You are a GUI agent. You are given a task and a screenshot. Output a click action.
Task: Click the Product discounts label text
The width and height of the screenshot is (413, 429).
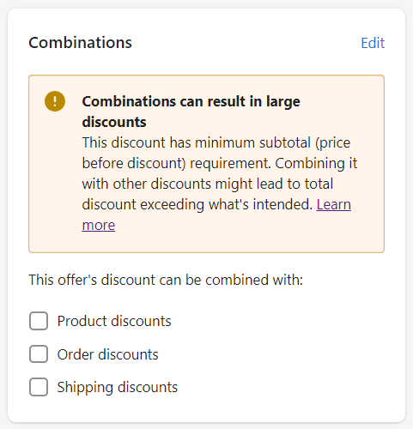click(114, 321)
